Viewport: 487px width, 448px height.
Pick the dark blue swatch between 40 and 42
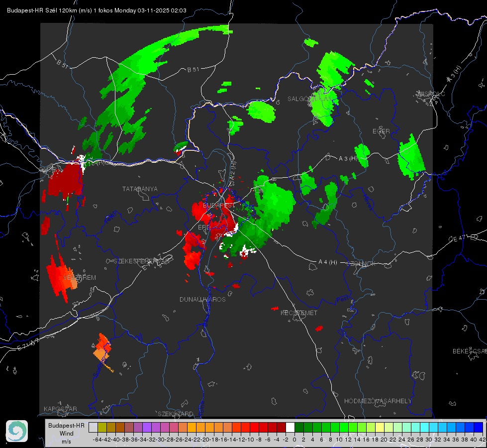click(x=479, y=427)
